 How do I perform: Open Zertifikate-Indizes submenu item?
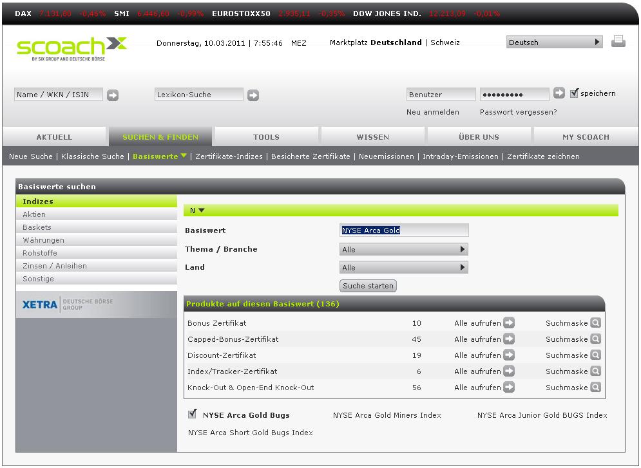pyautogui.click(x=229, y=156)
